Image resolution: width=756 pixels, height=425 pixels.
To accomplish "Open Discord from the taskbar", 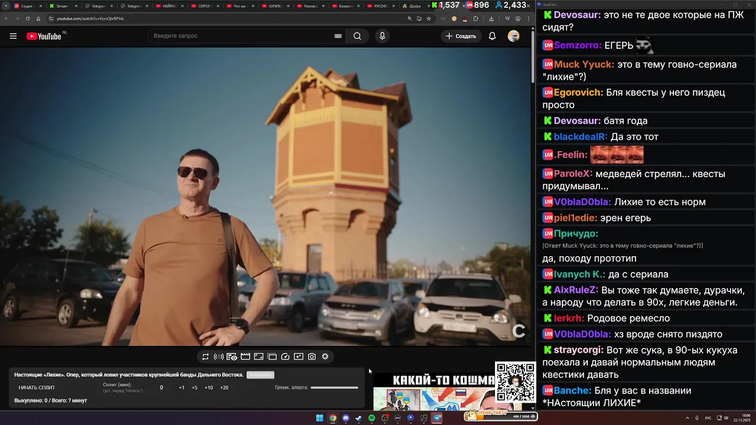I will click(346, 418).
